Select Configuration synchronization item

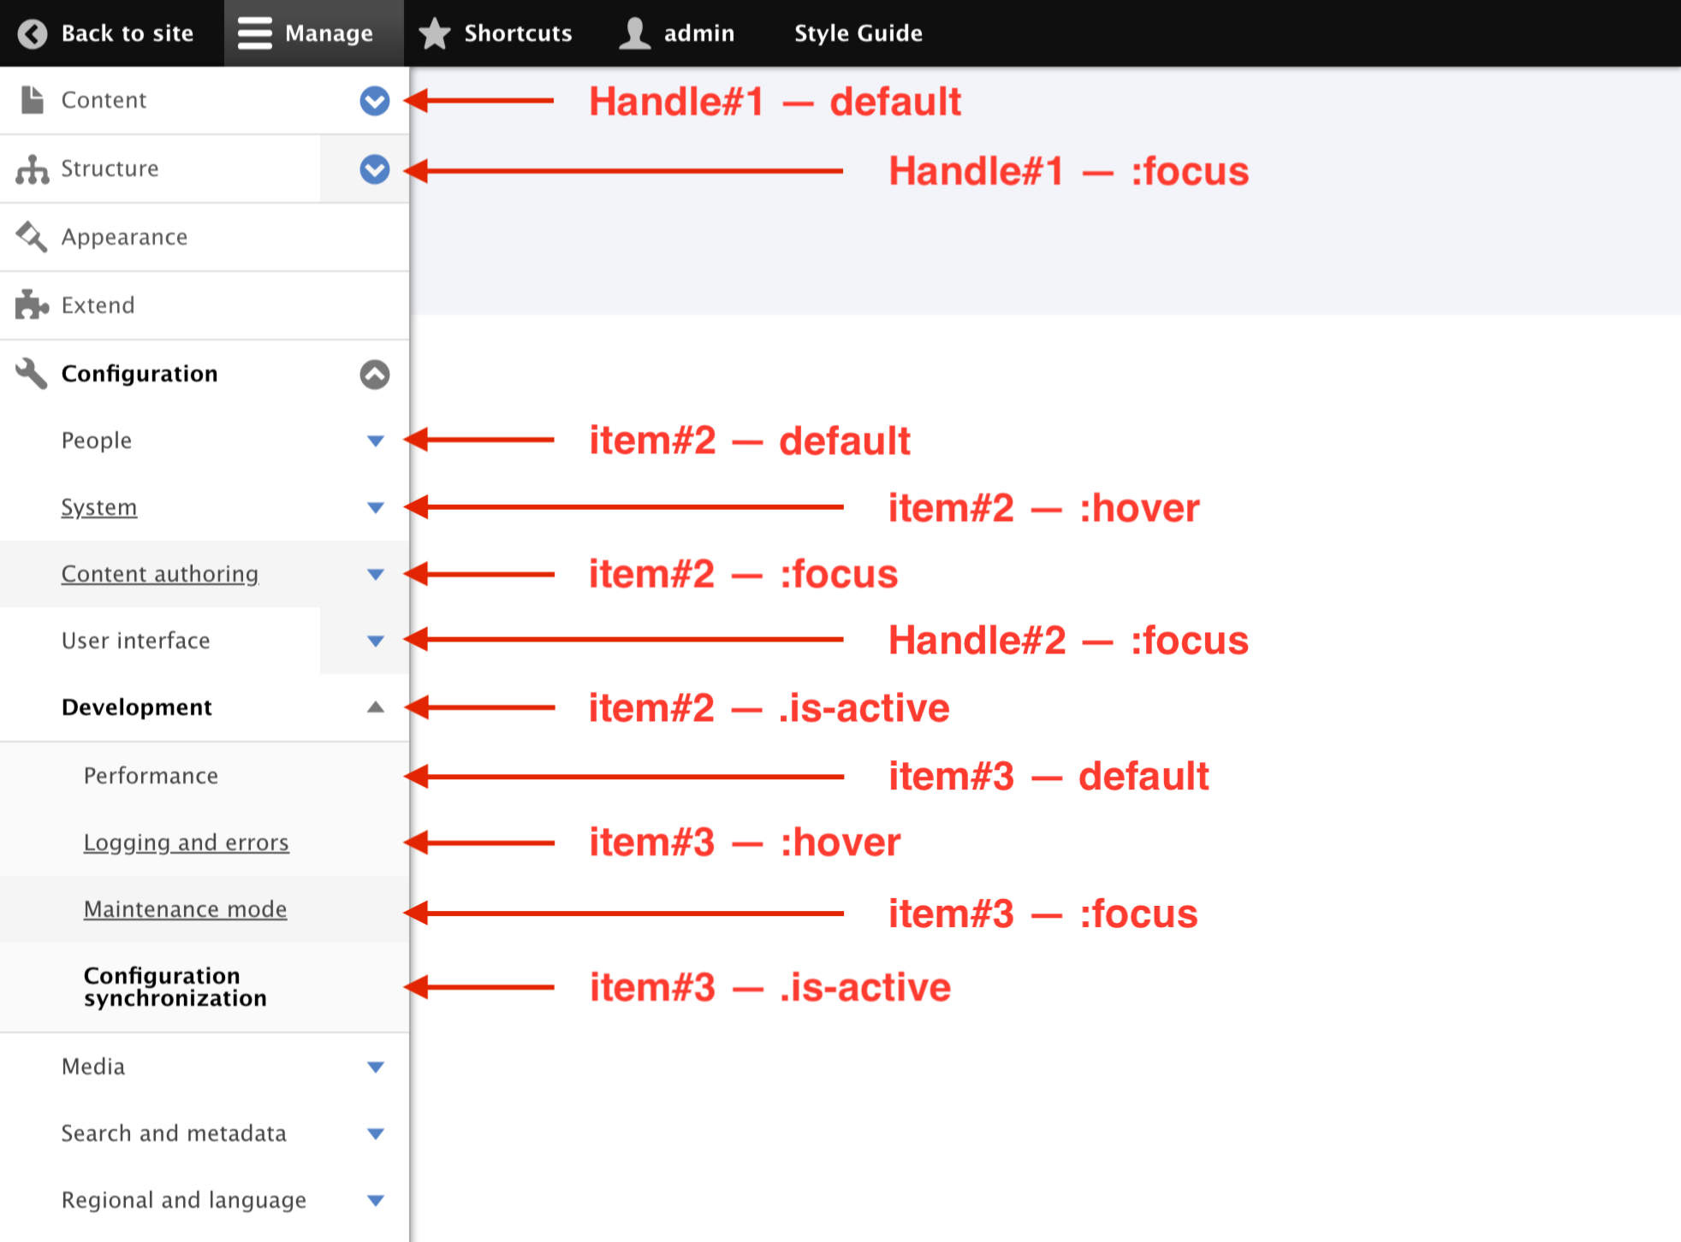point(175,986)
